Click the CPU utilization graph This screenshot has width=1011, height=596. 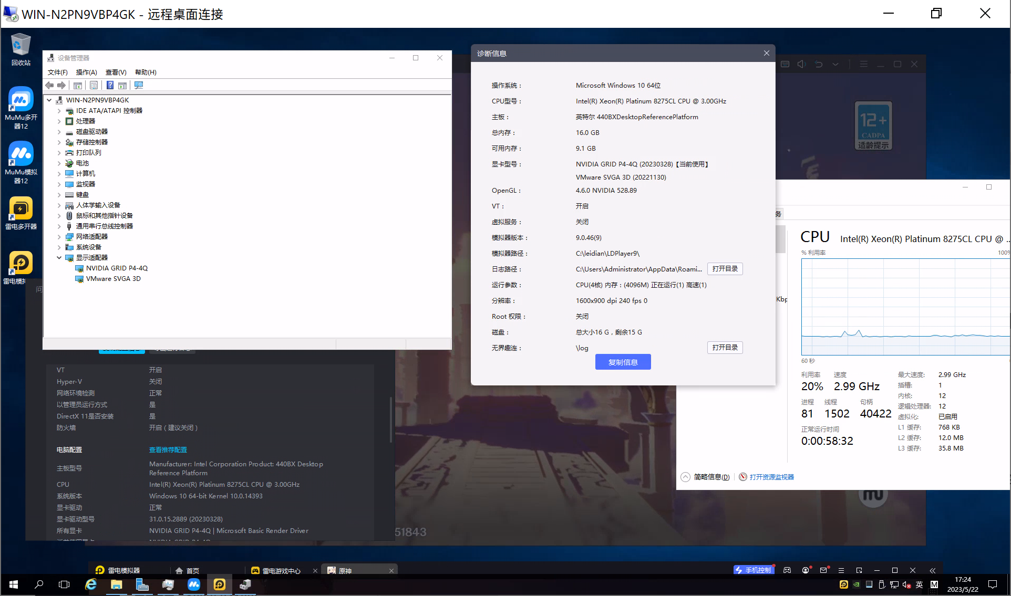905,307
